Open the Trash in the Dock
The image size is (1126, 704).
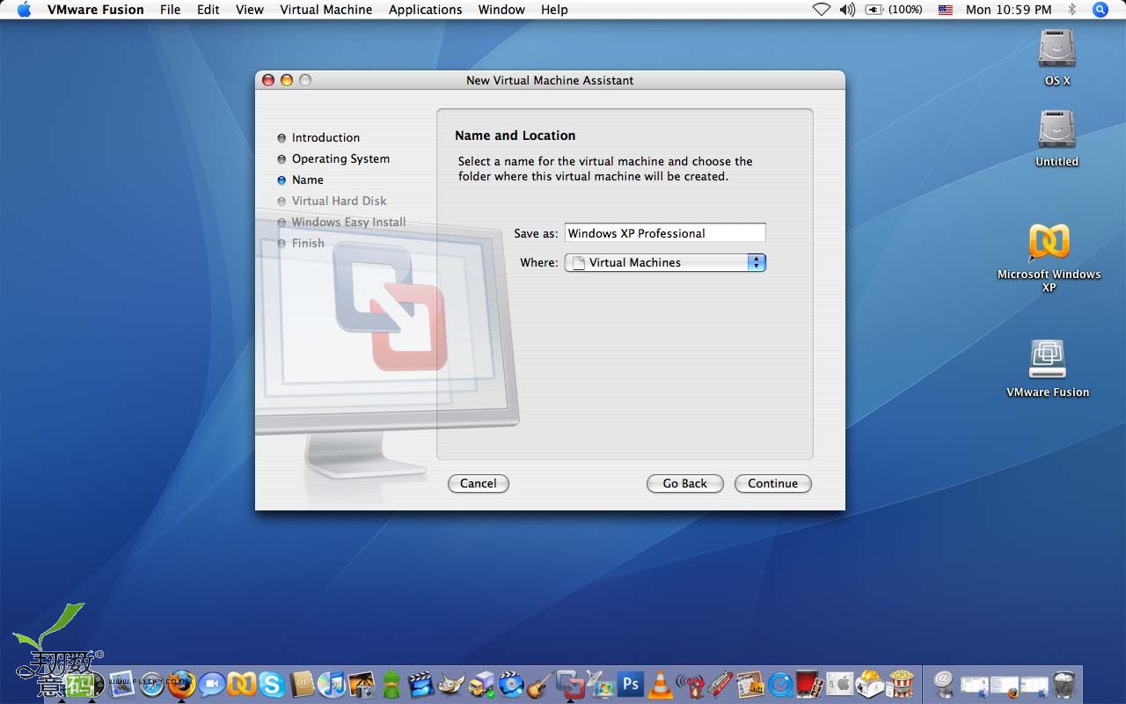(x=1064, y=684)
